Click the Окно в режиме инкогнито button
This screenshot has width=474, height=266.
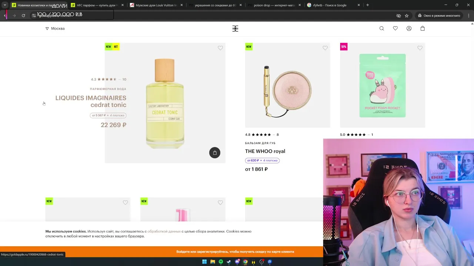(439, 16)
